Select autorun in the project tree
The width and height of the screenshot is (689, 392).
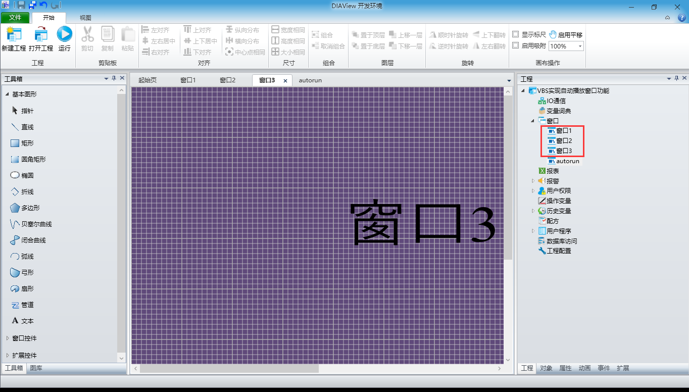pos(564,161)
